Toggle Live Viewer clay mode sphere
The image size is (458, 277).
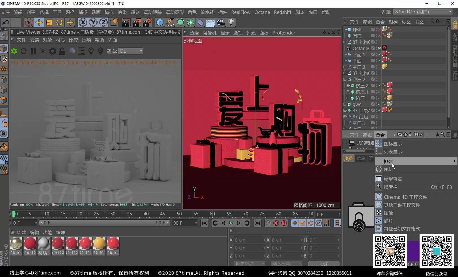(72, 51)
